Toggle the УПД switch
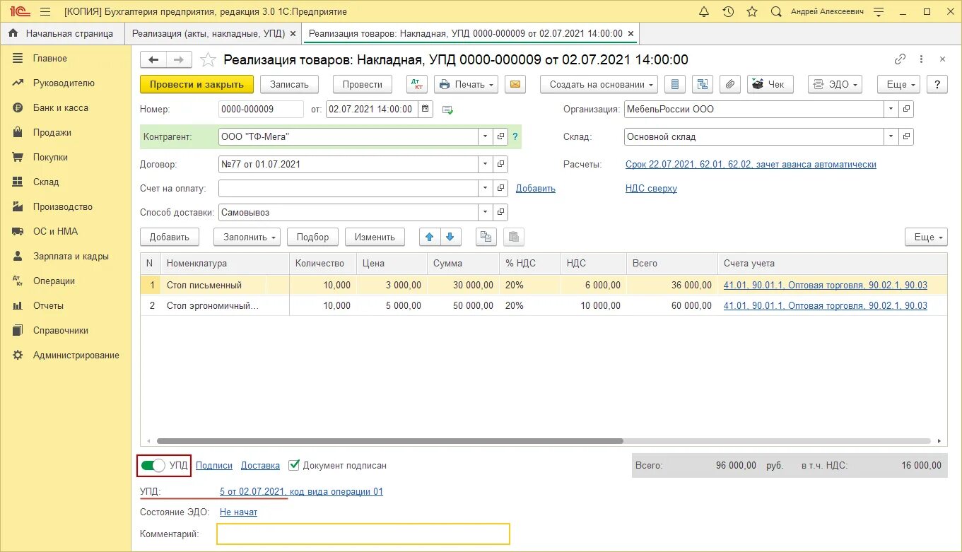This screenshot has width=962, height=552. (x=153, y=466)
